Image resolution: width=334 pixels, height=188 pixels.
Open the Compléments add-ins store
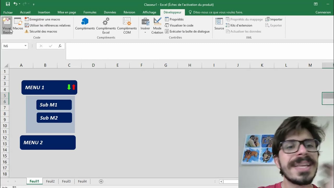pyautogui.click(x=85, y=24)
